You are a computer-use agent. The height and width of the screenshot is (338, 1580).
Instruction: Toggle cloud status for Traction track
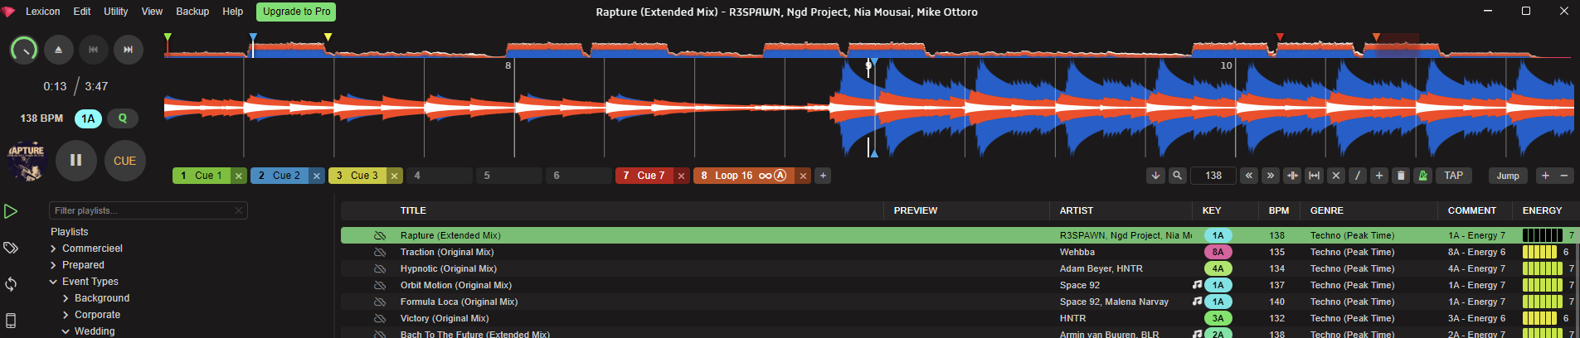(380, 252)
